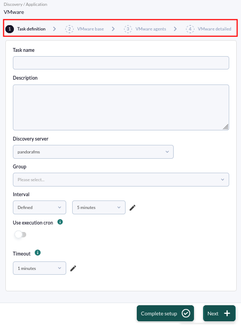Open the 1 minutes timeout dropdown

(x=40, y=268)
